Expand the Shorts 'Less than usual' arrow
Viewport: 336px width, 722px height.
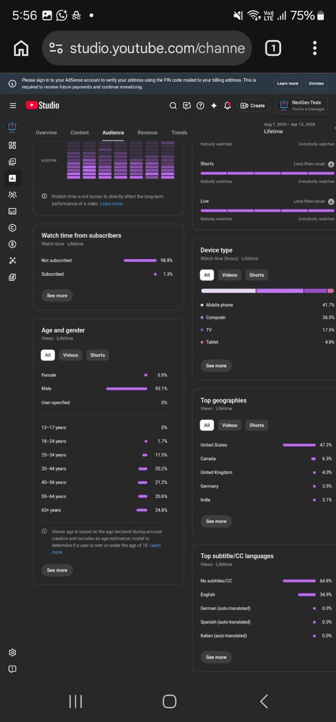pyautogui.click(x=331, y=164)
